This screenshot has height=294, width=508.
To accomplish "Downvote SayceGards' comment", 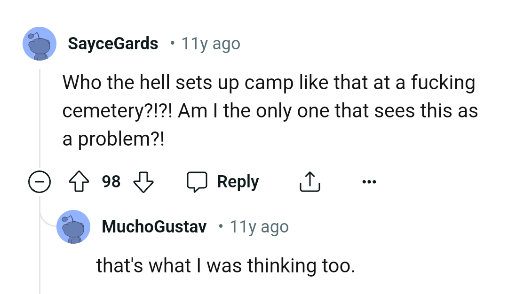I will tap(143, 182).
